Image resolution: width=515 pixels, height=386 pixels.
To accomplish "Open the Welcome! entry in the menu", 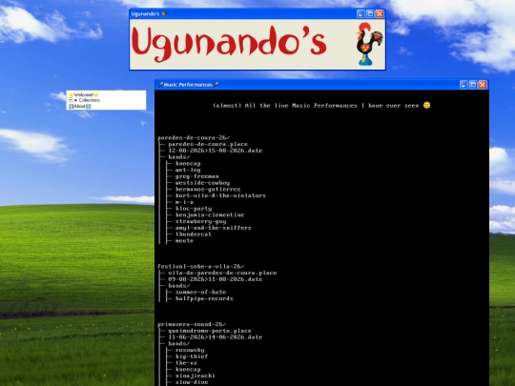I will tap(84, 94).
